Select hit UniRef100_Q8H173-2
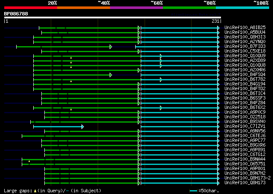The image size is (273, 194). (x=247, y=178)
